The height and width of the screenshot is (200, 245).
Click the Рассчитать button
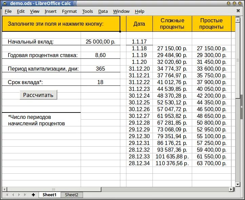[x=38, y=95]
